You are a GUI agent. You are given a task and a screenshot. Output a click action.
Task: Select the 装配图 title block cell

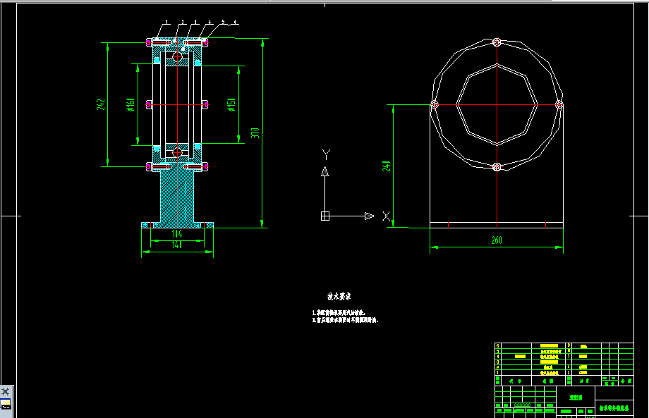coord(576,398)
